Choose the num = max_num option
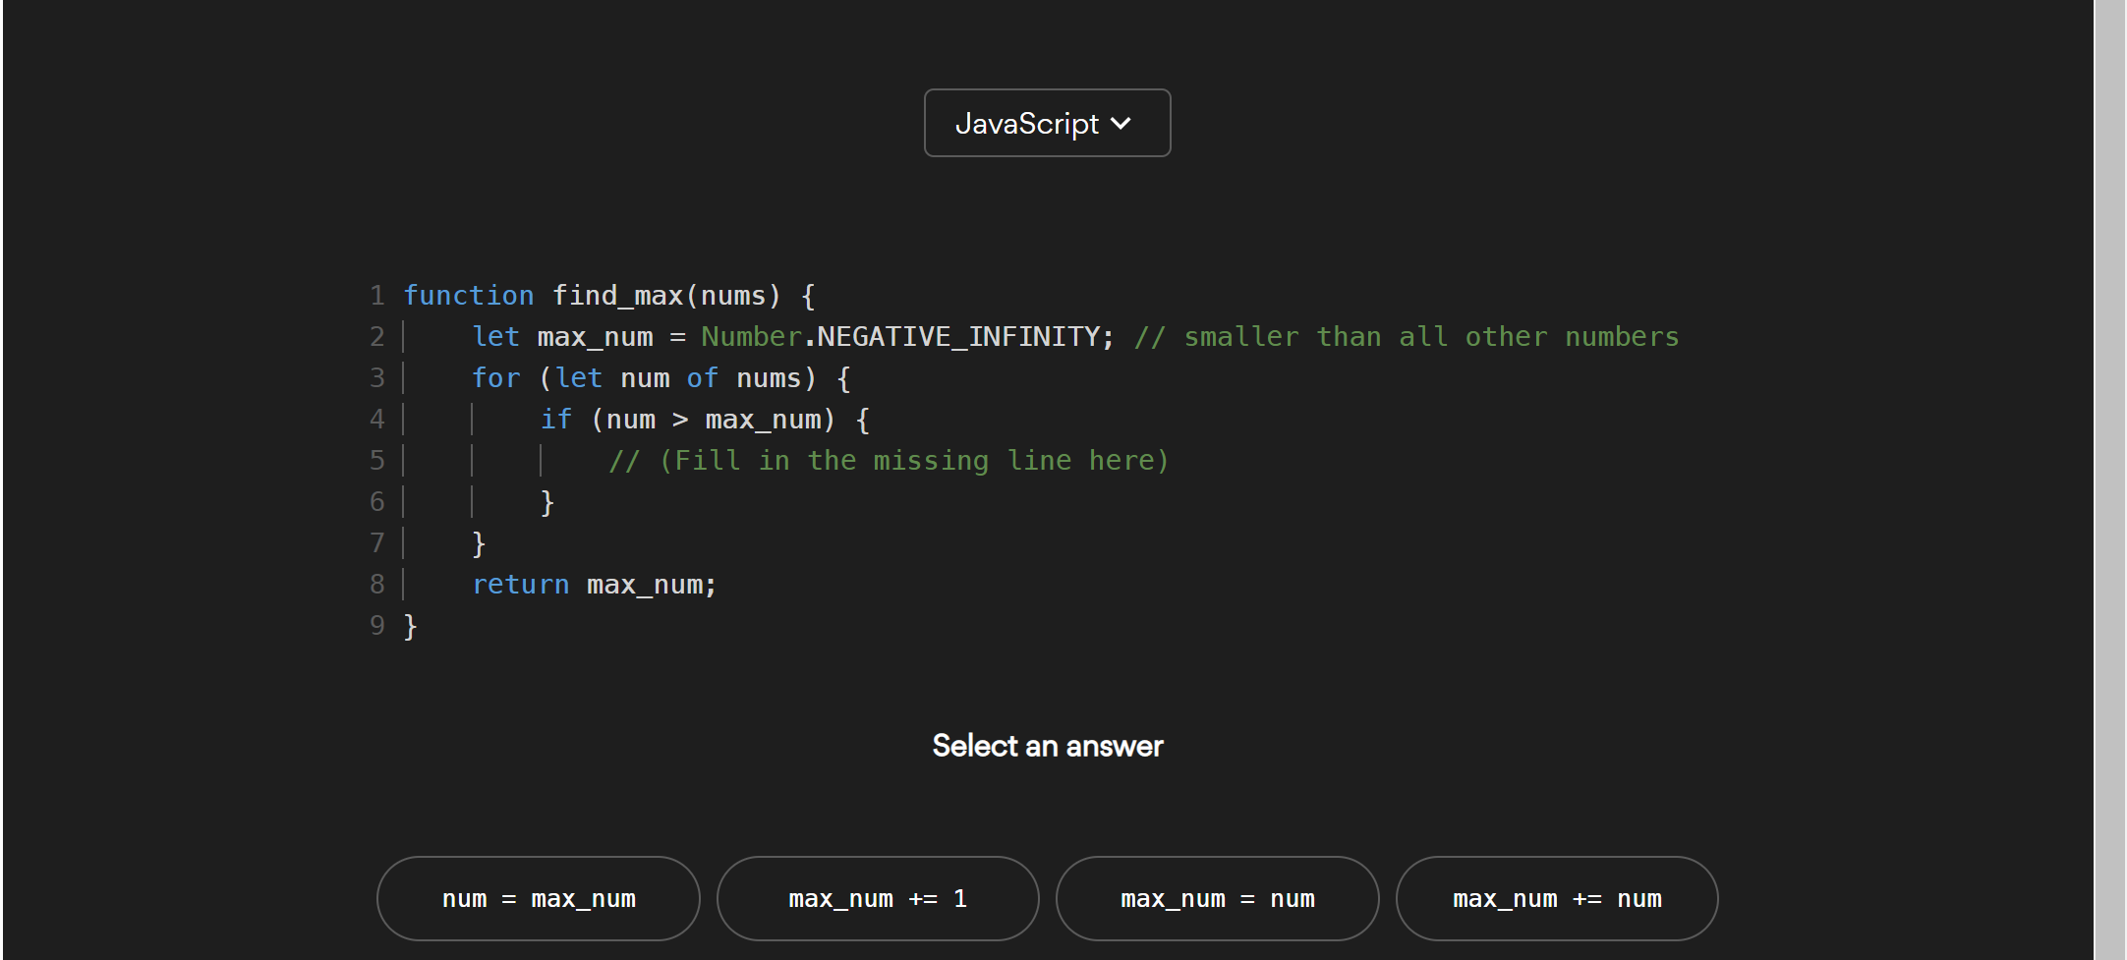Image resolution: width=2127 pixels, height=960 pixels. pos(538,898)
